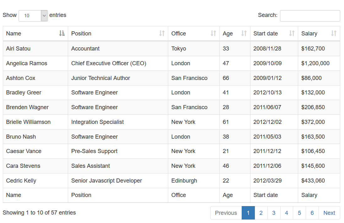Select start date 2008/11/28
344x223 pixels.
click(267, 49)
